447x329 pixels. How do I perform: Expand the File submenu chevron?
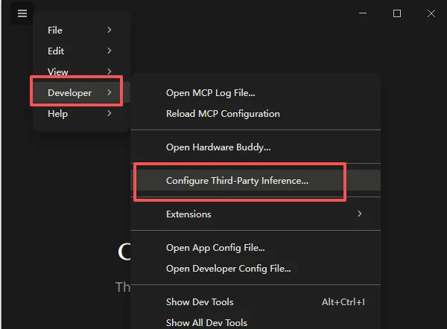click(110, 30)
